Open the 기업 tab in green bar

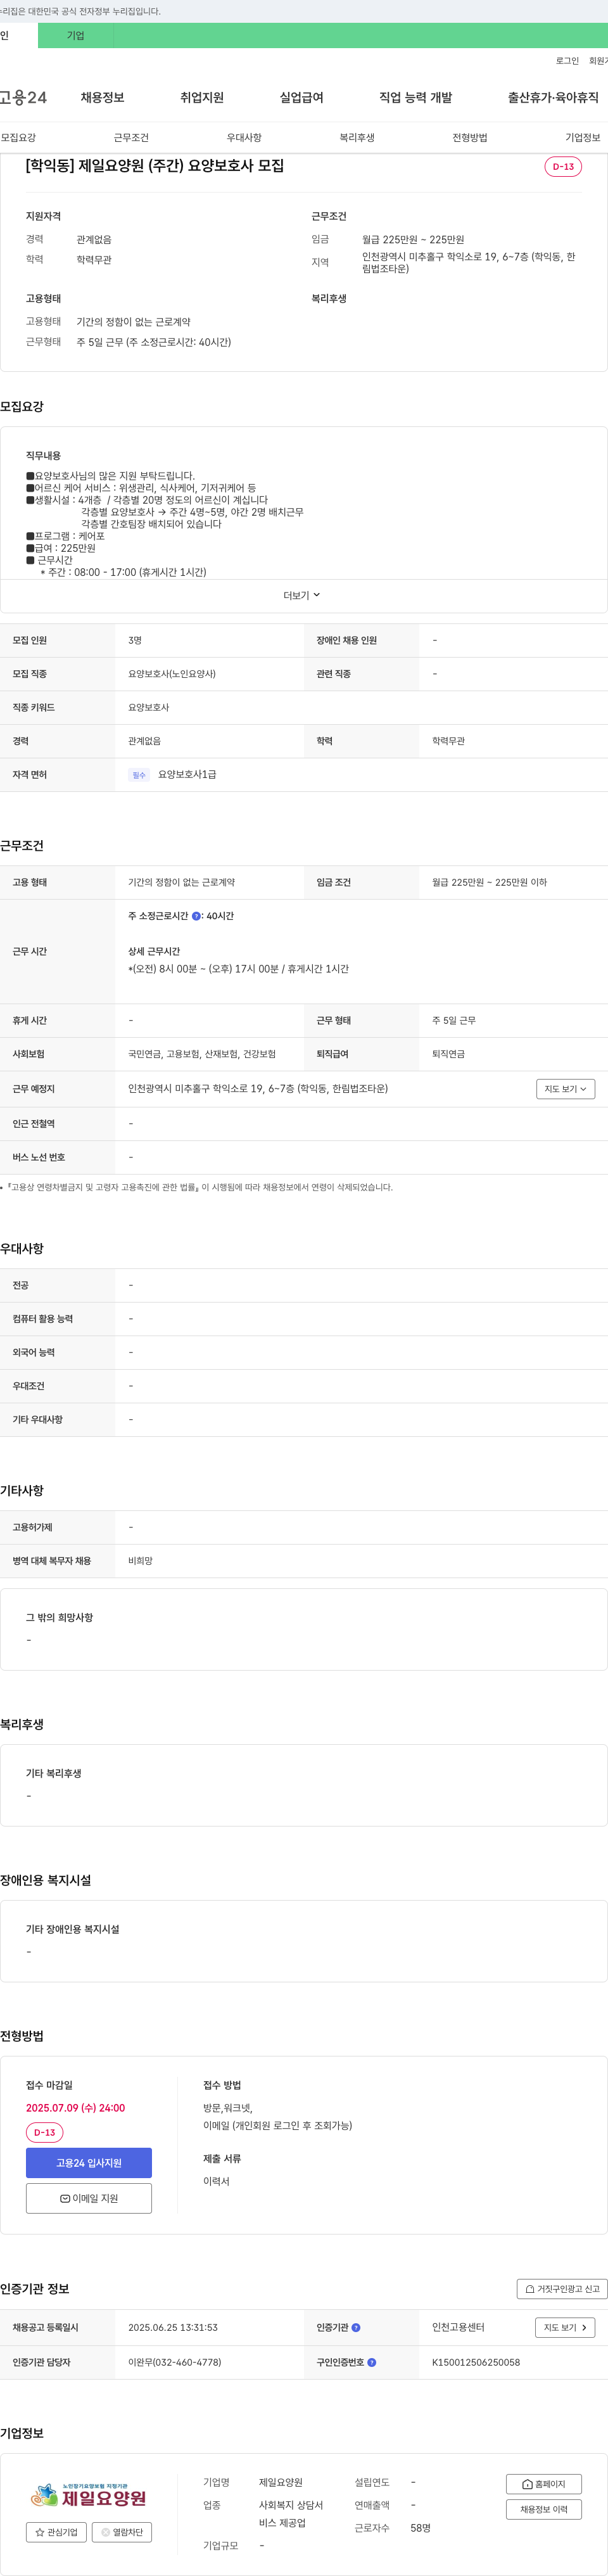coord(76,35)
